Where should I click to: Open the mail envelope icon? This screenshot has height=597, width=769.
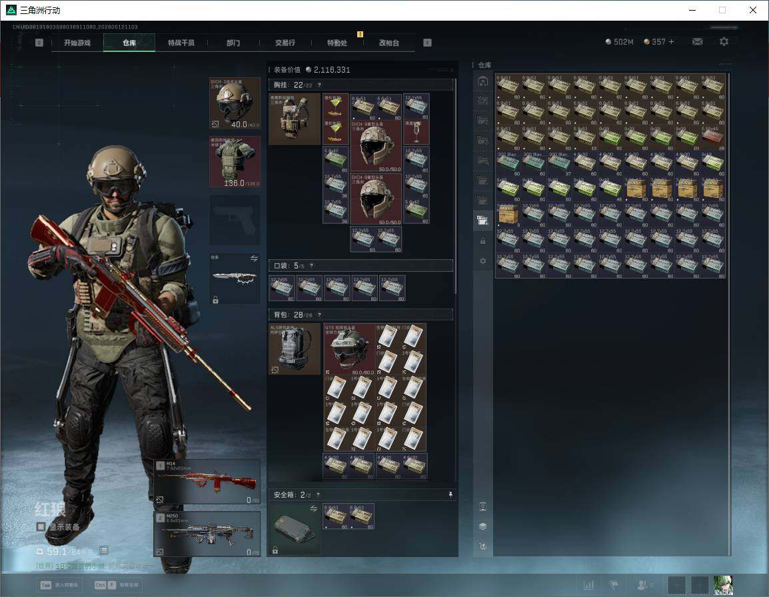pos(698,42)
